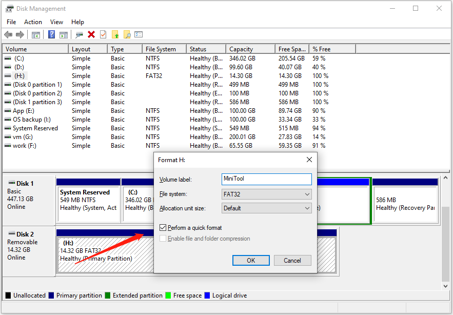
Task: Cancel the Format H: dialog
Action: point(292,260)
